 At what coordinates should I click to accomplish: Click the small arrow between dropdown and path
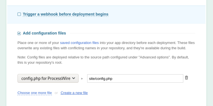click(x=82, y=79)
